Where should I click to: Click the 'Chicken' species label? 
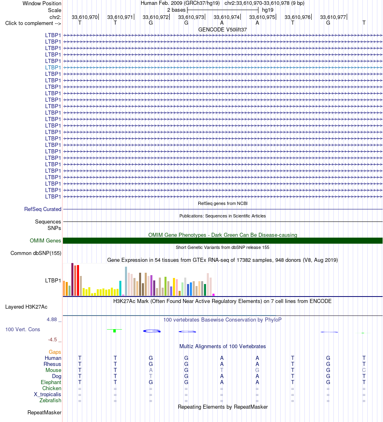tap(52, 389)
